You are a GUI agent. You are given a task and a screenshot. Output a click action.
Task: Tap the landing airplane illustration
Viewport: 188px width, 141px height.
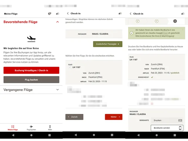point(31,39)
